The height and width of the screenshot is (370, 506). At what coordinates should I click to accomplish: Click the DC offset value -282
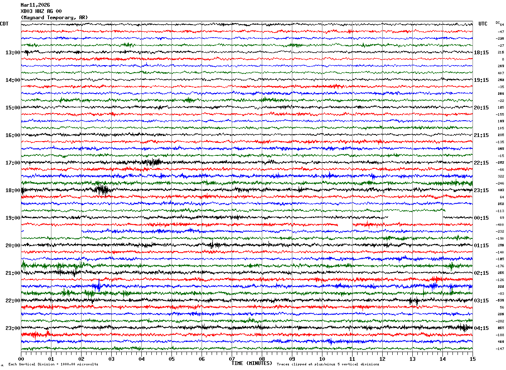[x=501, y=321]
